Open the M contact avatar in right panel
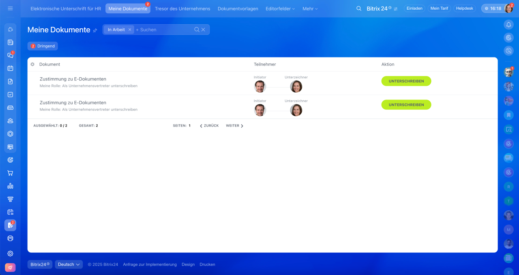Screen dimensions: 519x275 pos(508,229)
